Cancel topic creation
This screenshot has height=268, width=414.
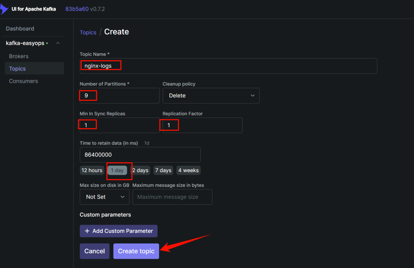[x=95, y=251]
